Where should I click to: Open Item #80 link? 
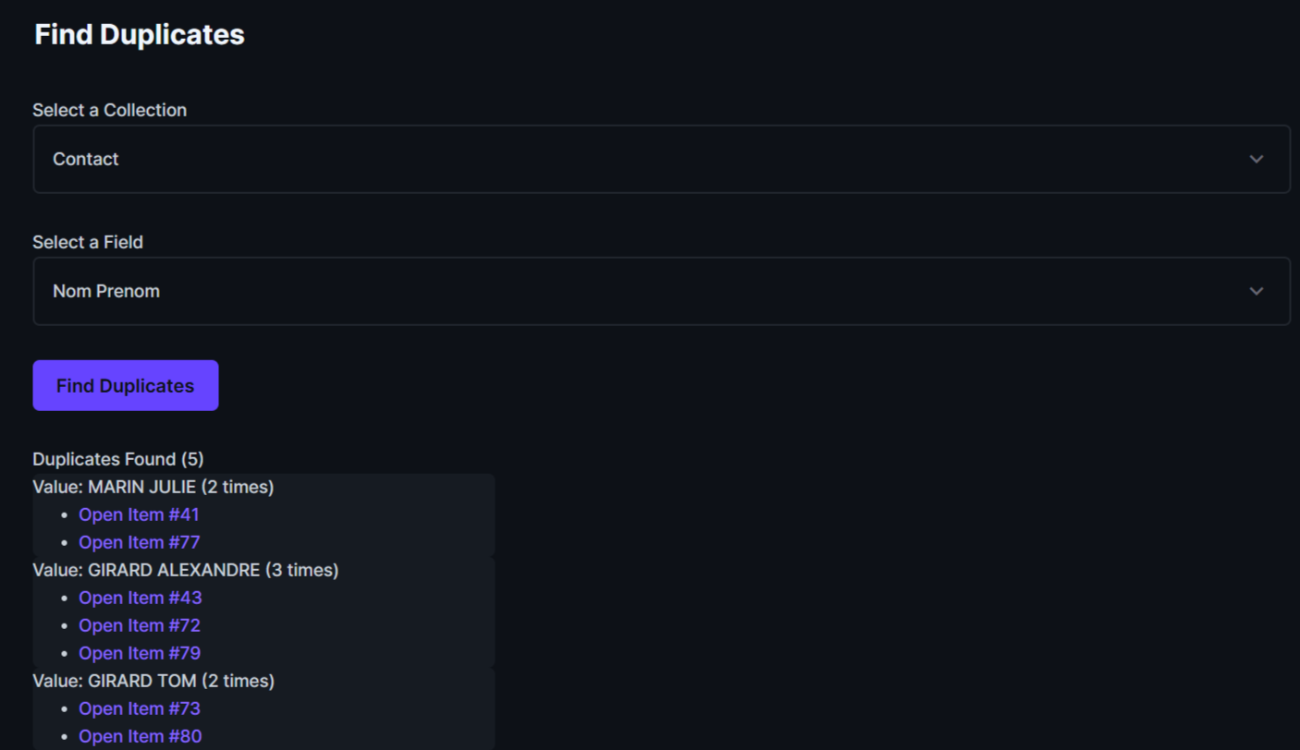pyautogui.click(x=140, y=736)
